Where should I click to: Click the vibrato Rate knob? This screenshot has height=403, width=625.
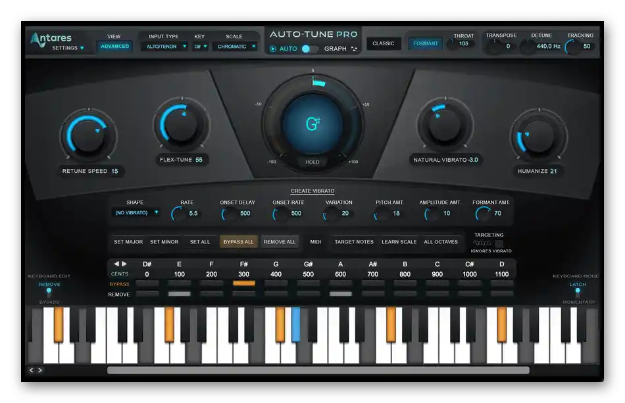tap(178, 214)
